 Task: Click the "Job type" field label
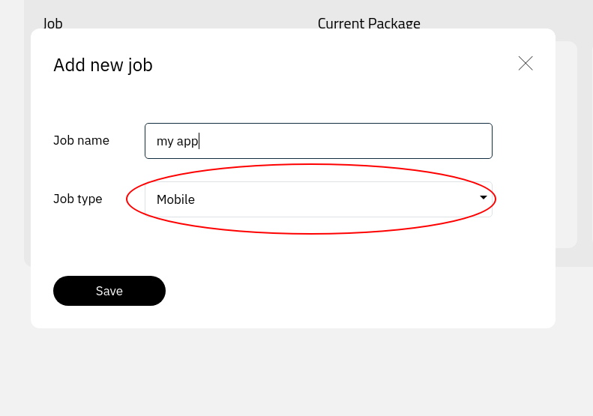(x=78, y=199)
